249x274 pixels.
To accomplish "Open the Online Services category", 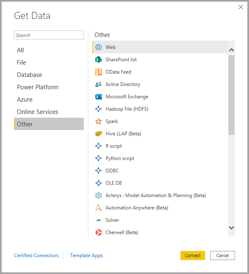I will (x=37, y=112).
